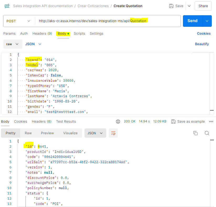Open the request JSON format dropdown

click(33, 44)
